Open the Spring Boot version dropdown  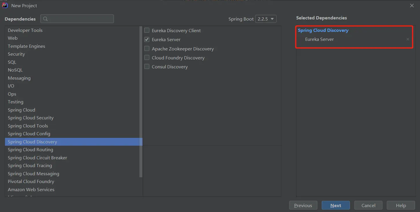click(x=266, y=19)
